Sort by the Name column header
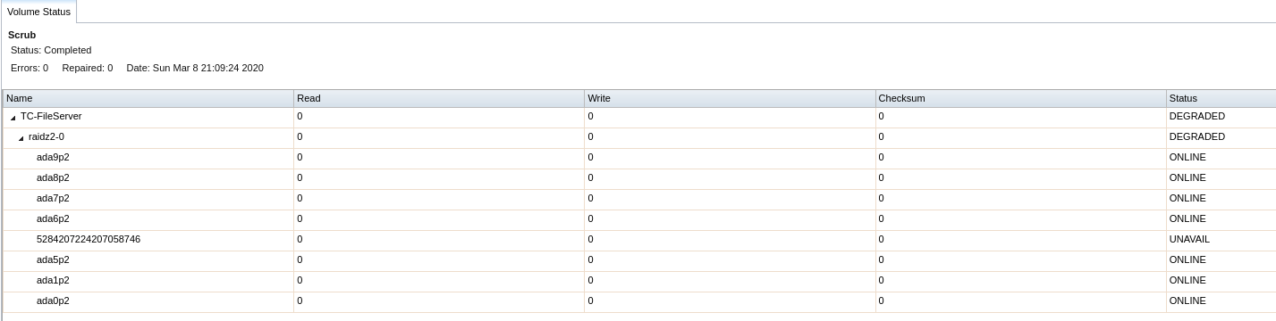This screenshot has height=321, width=1276. [148, 98]
